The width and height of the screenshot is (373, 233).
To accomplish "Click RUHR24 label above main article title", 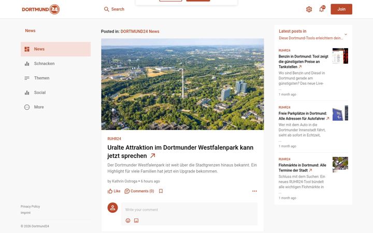I will [114, 139].
